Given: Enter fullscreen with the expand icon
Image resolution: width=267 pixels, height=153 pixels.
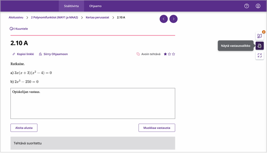Looking at the screenshot, I should tap(260, 56).
